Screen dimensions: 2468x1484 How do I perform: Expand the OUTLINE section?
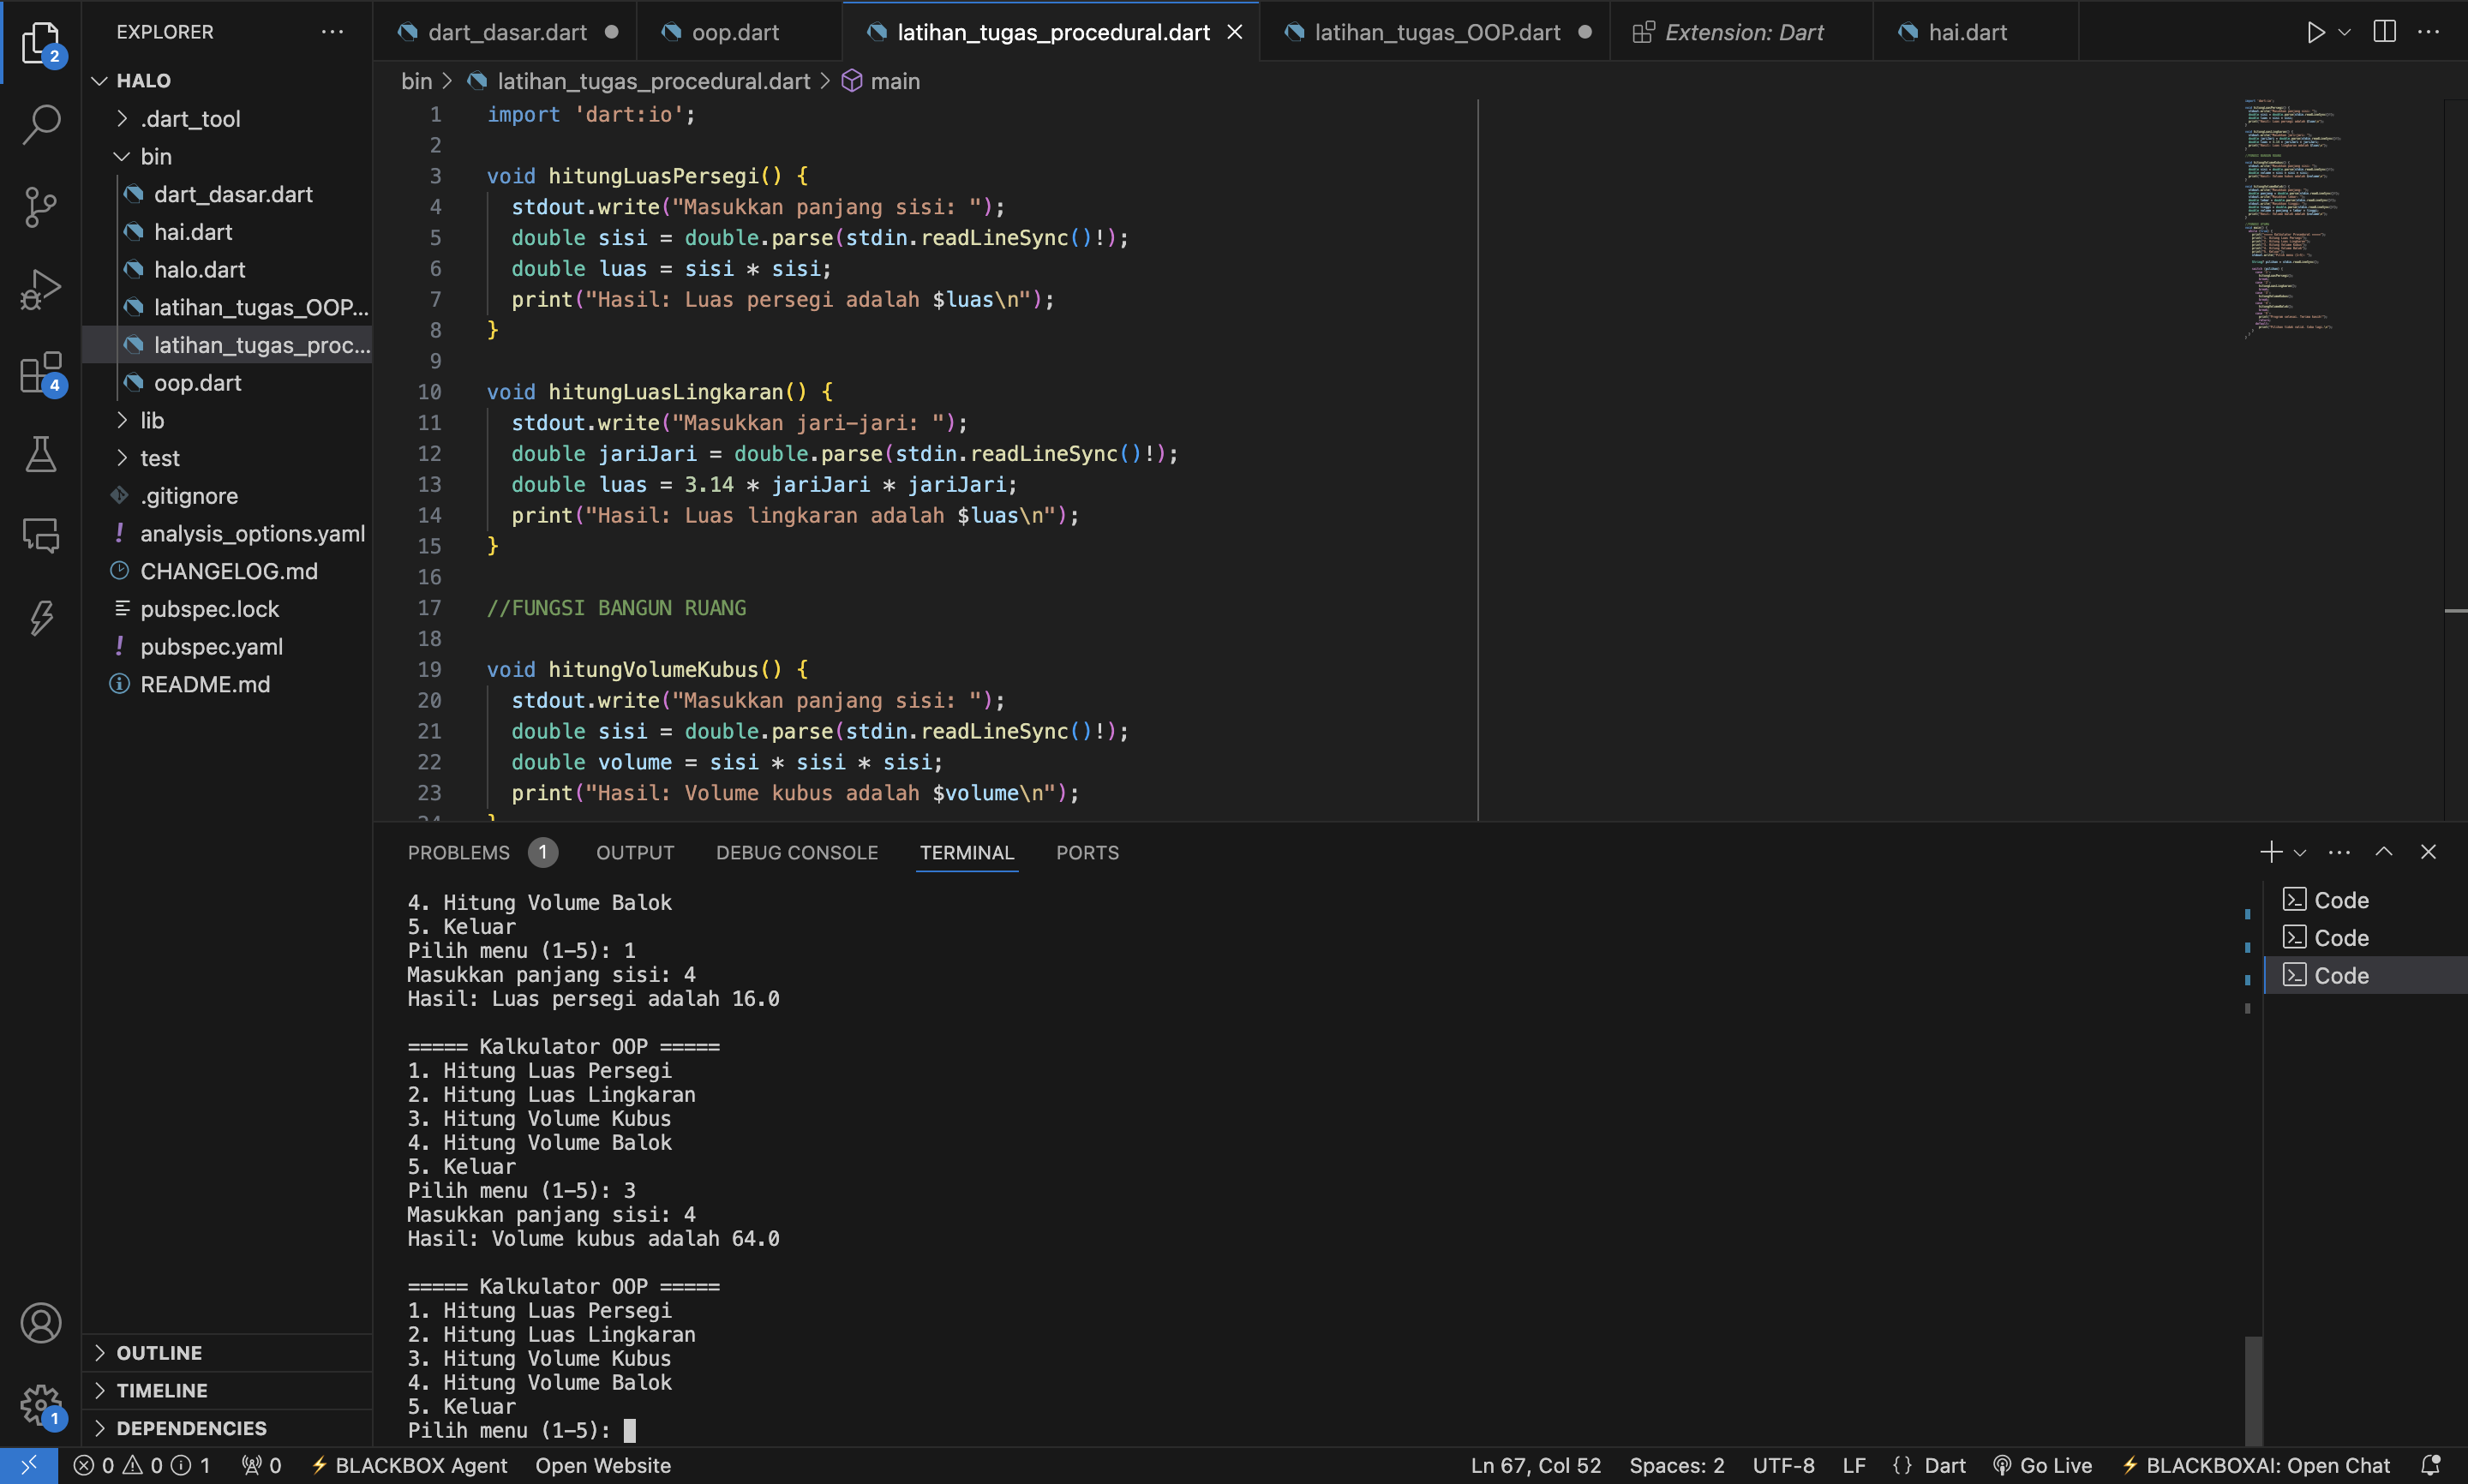pos(159,1352)
